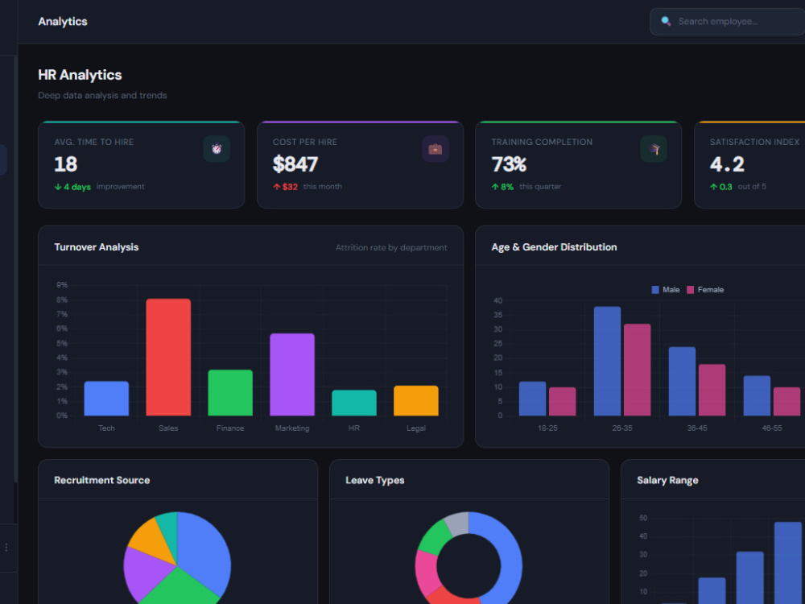
Task: Click the graduation cap icon in Training Completion card
Action: (x=654, y=149)
